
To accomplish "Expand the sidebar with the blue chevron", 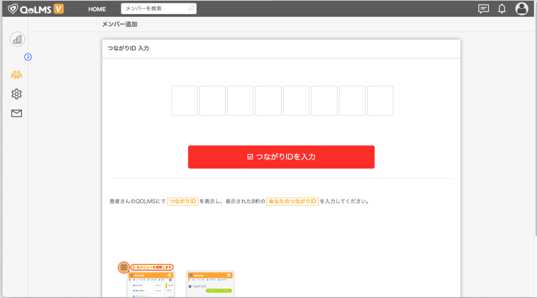I will click(x=28, y=57).
